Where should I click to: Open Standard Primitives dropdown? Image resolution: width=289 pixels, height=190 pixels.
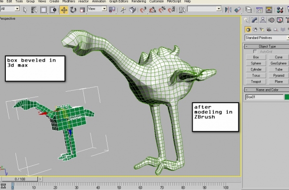[267, 38]
